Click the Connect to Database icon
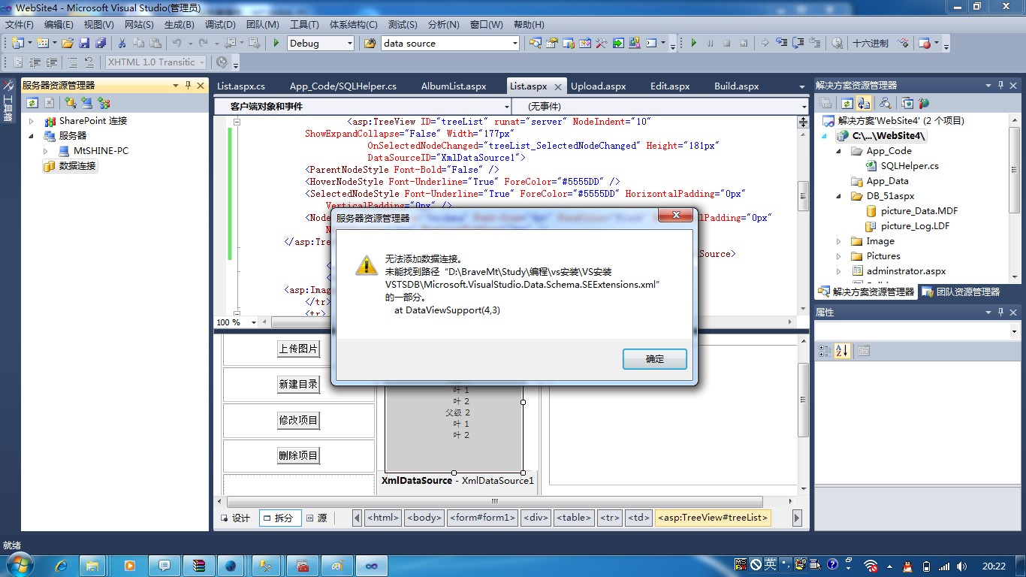The height and width of the screenshot is (577, 1026). [70, 103]
